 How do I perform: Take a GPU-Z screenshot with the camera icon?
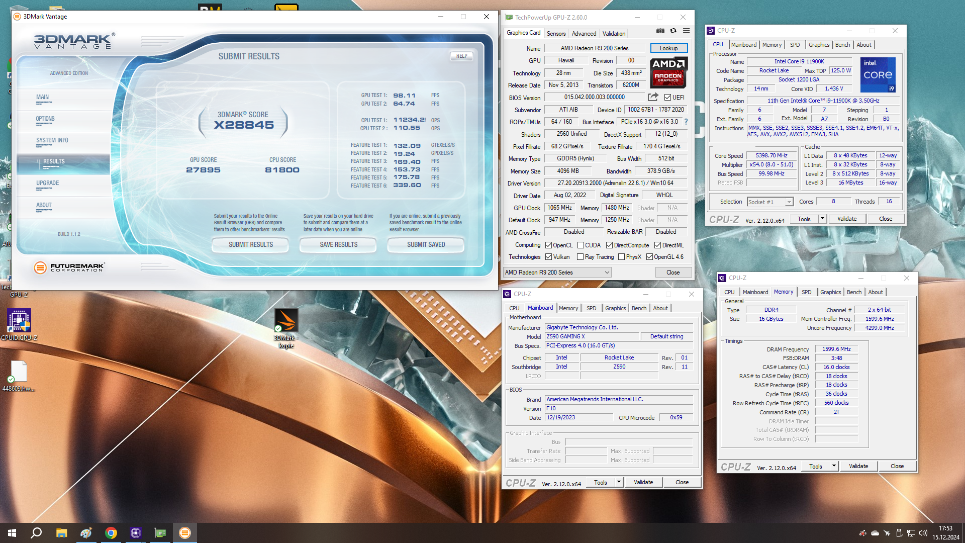pos(660,31)
